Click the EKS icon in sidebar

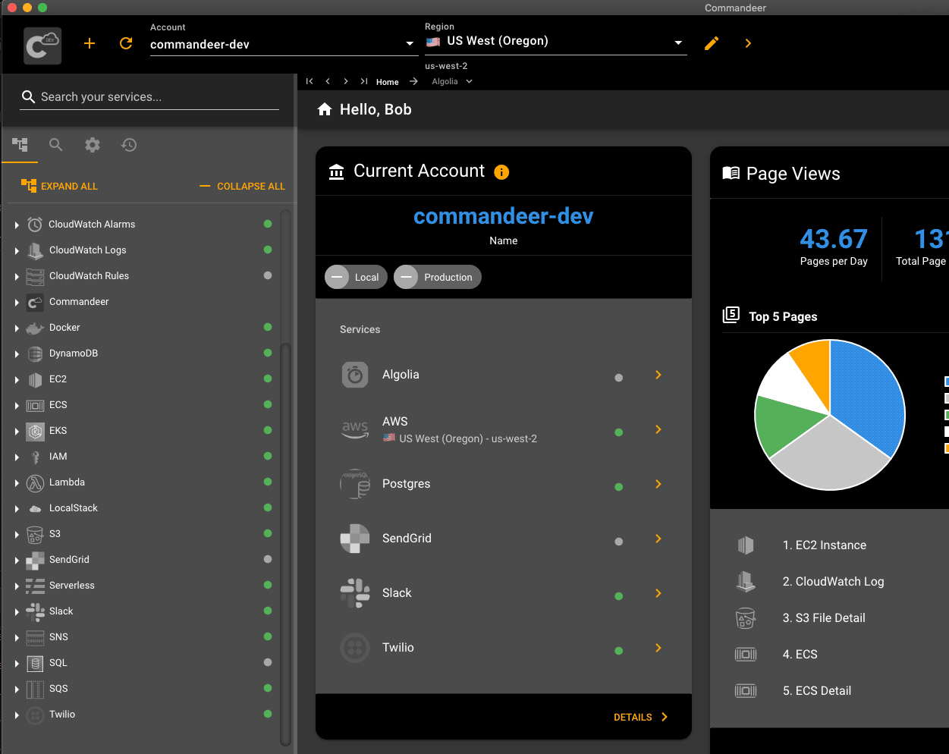[x=35, y=431]
